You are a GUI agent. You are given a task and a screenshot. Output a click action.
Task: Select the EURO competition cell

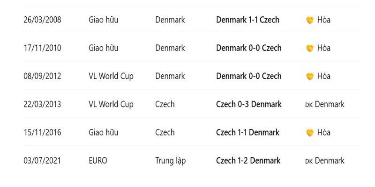pos(97,161)
